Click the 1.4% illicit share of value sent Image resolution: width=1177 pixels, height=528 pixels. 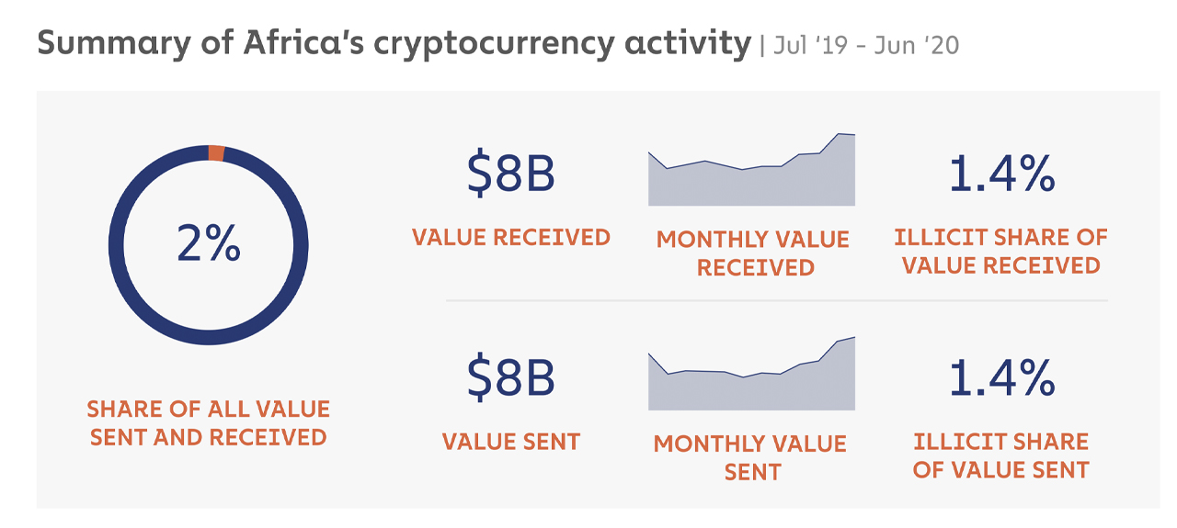(1001, 377)
